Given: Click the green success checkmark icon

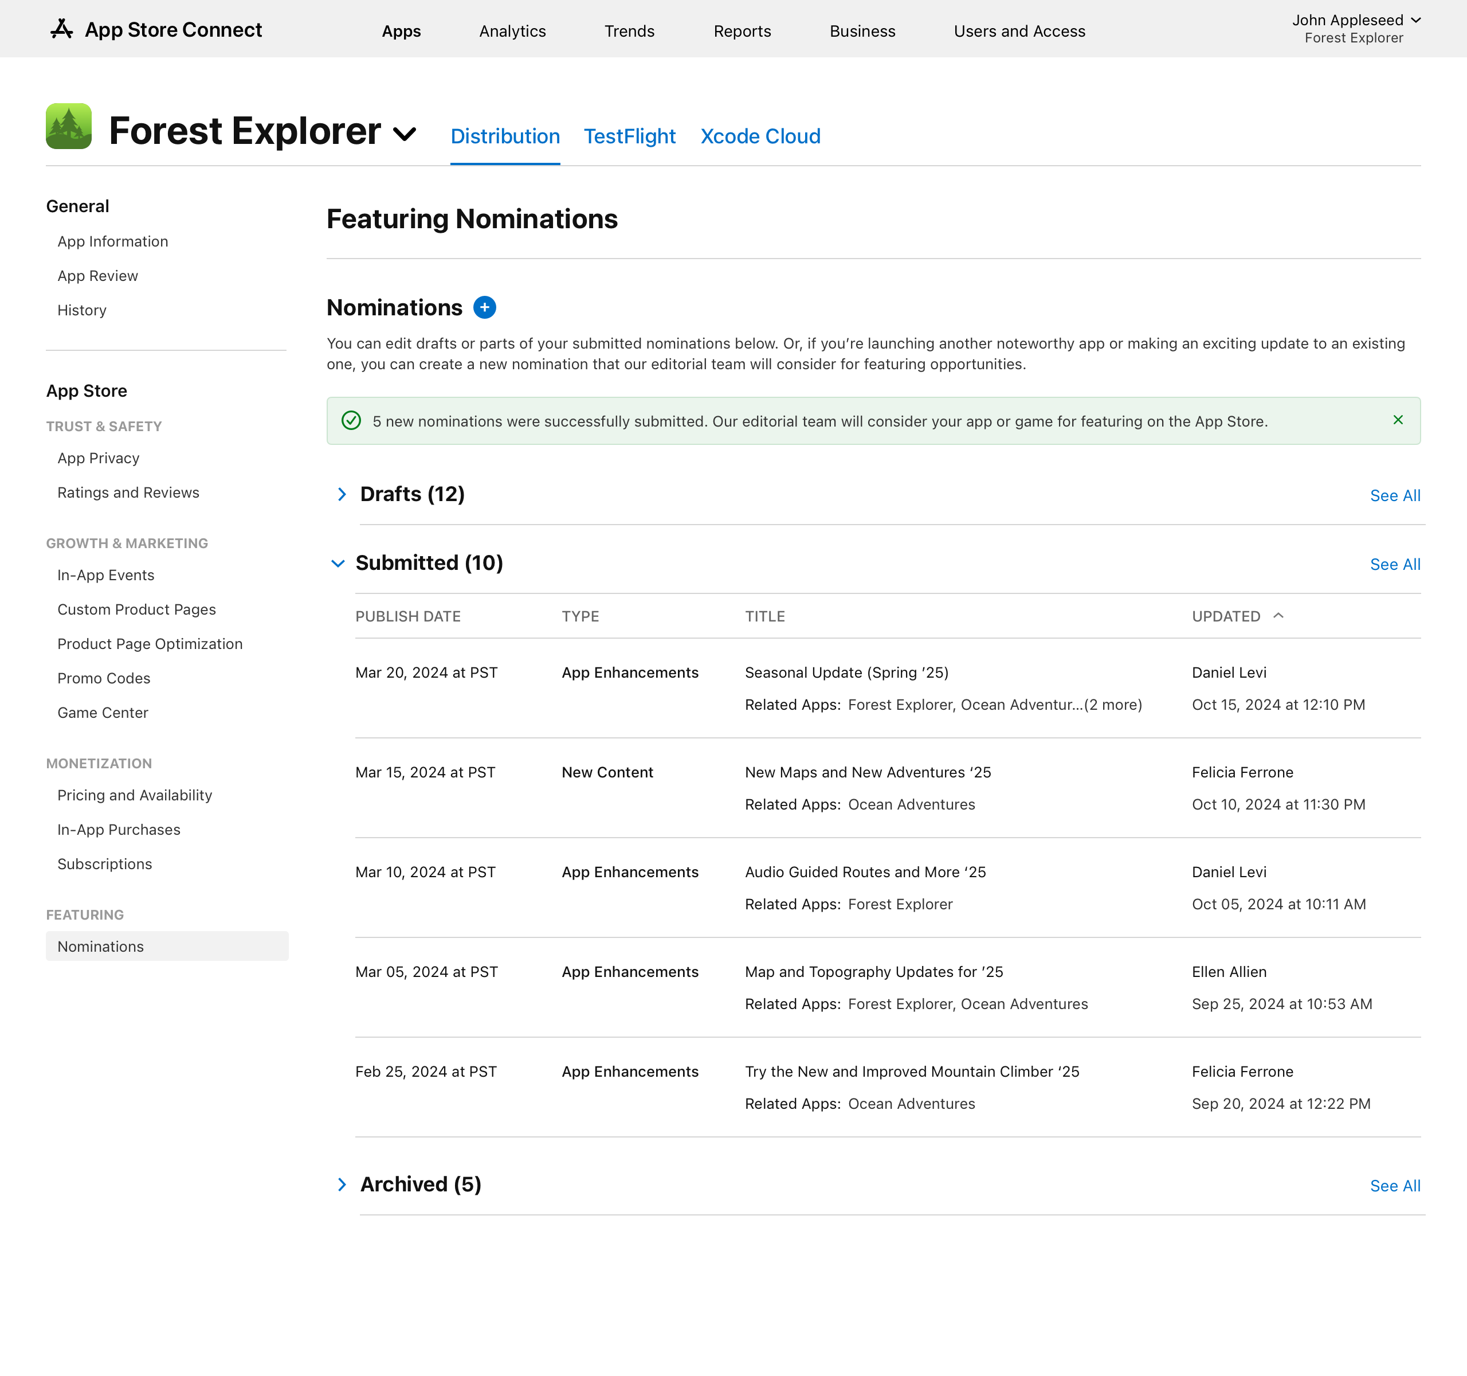Looking at the screenshot, I should coord(351,420).
